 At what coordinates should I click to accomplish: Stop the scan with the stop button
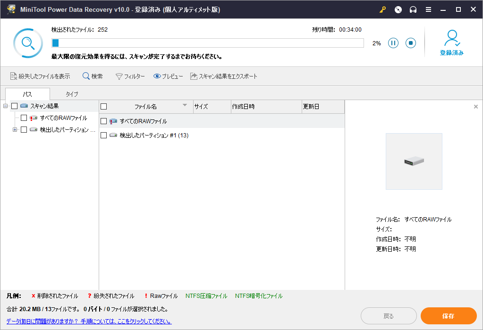pos(411,43)
